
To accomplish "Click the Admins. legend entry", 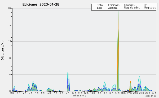I will [x=111, y=8].
